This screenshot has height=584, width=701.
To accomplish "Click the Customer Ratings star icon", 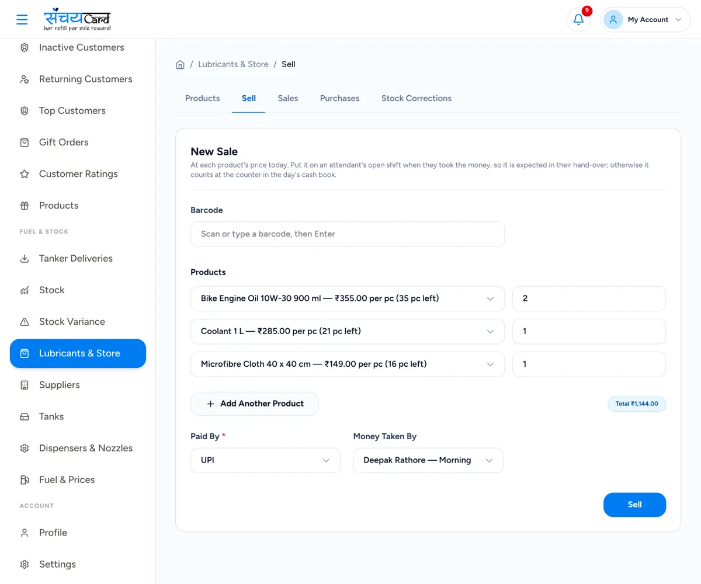I will [x=25, y=174].
